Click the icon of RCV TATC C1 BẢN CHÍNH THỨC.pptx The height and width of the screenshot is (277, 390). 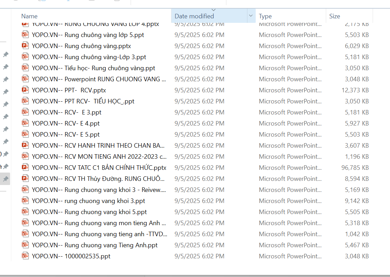pyautogui.click(x=25, y=167)
